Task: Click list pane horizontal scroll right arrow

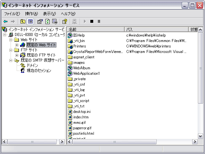Action: pos(195,142)
